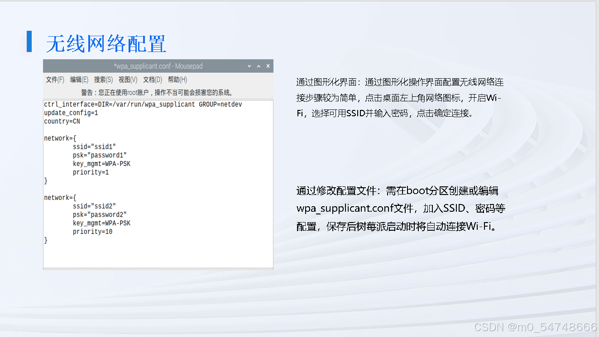Open the 视图(V) menu
Screen dimensions: 599x337
128,80
